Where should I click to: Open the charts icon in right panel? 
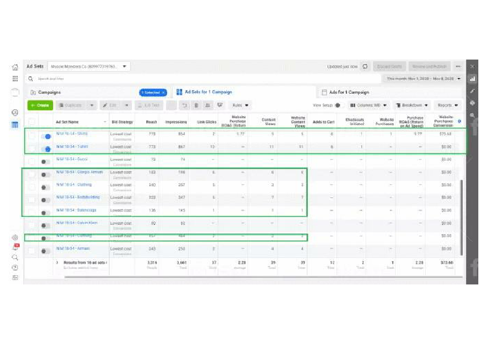point(473,79)
